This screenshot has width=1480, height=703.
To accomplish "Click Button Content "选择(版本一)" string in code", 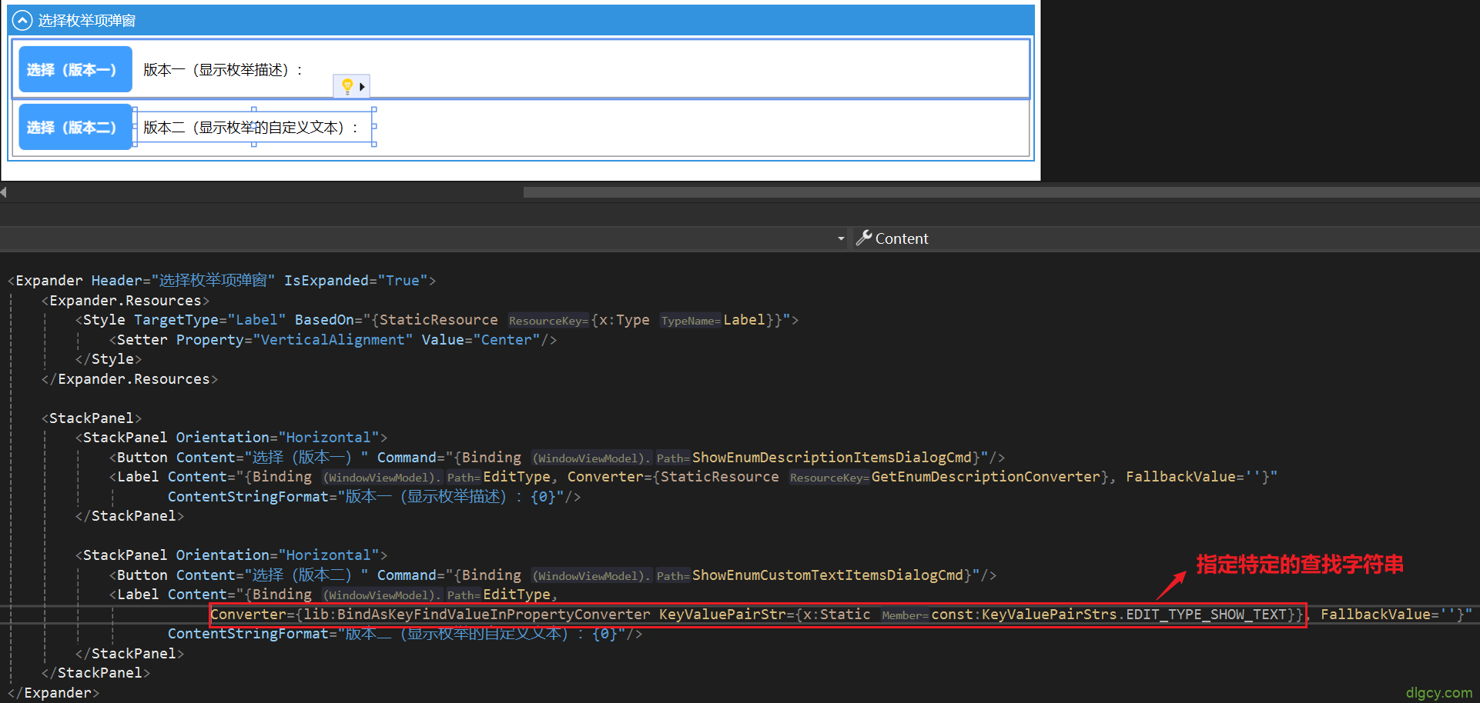I will coord(306,458).
